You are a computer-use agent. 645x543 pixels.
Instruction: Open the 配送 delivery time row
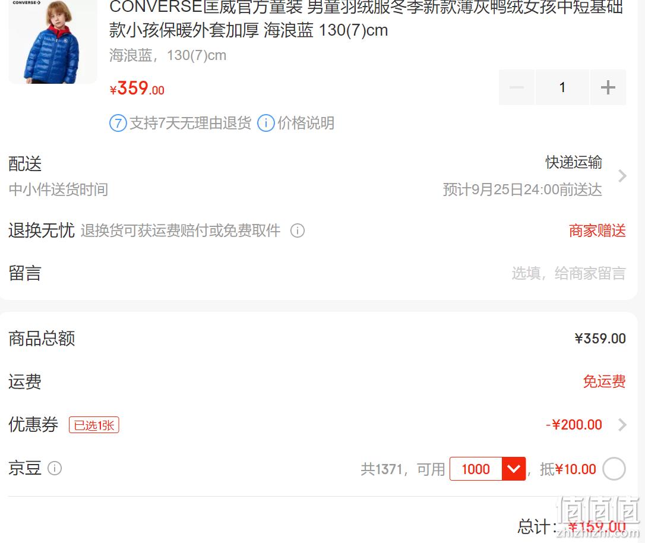[x=317, y=176]
